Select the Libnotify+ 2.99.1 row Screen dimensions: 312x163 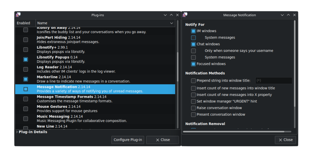coord(95,49)
